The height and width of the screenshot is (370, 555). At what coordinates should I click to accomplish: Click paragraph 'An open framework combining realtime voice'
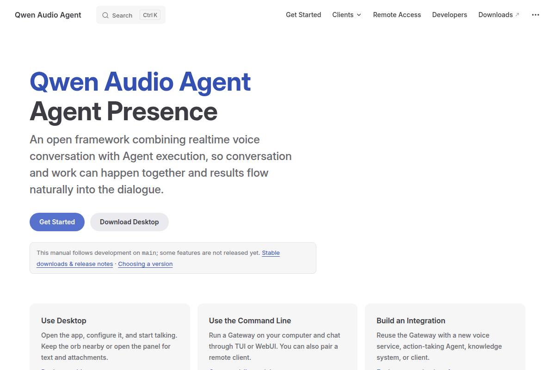(160, 165)
